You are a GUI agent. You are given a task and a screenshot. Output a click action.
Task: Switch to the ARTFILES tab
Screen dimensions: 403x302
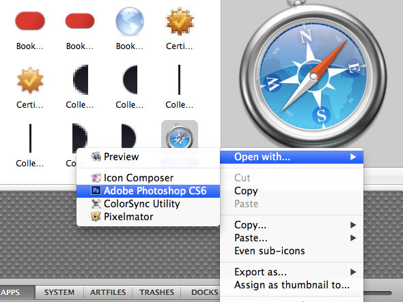coord(108,292)
